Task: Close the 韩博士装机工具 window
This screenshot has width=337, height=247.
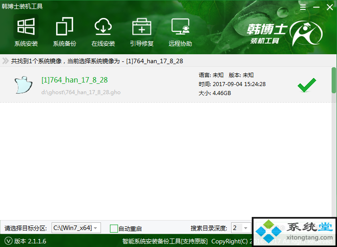Action: click(330, 7)
